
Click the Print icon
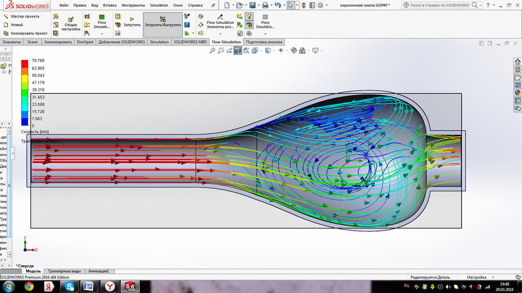coord(265,5)
